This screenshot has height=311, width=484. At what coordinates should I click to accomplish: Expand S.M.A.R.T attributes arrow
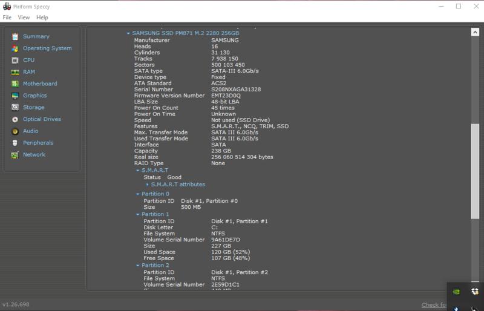pos(147,185)
